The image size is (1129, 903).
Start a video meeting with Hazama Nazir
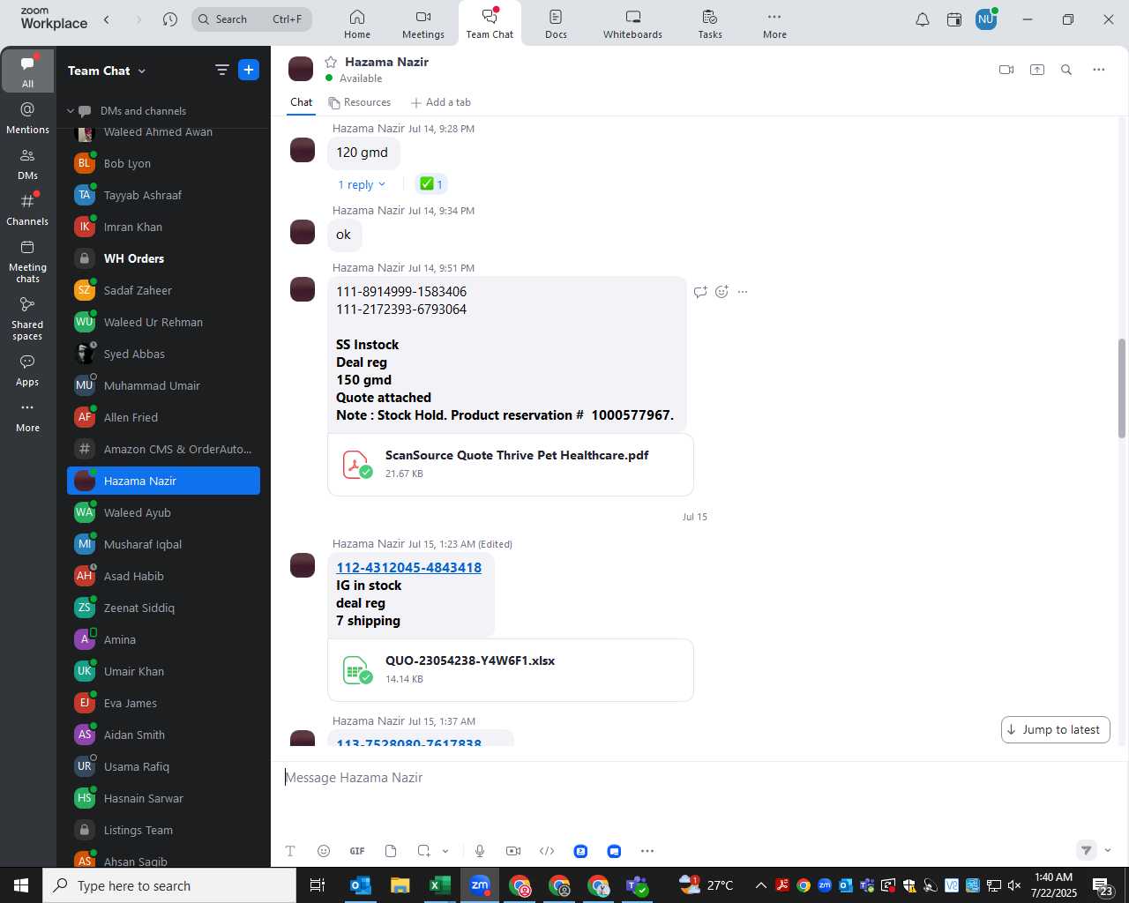[1006, 70]
